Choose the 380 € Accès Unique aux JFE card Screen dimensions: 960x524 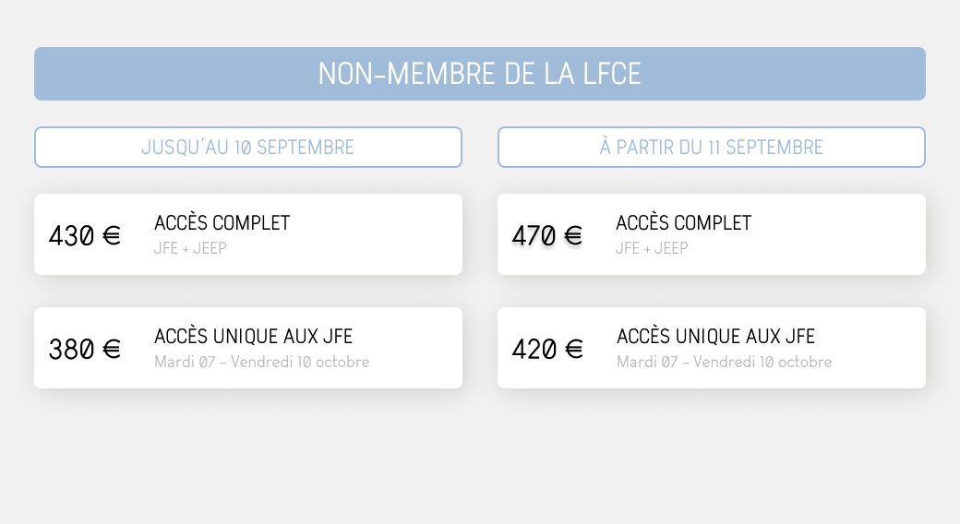coord(248,348)
